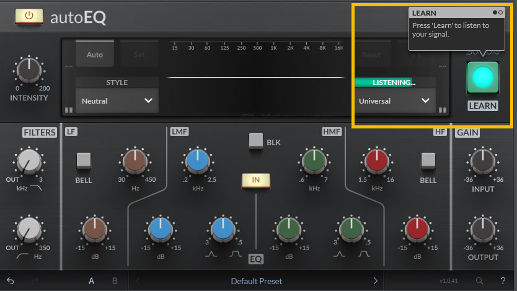Click the blue LMF gain dB knob
Screen dimensions: 517x291
[x=160, y=230]
